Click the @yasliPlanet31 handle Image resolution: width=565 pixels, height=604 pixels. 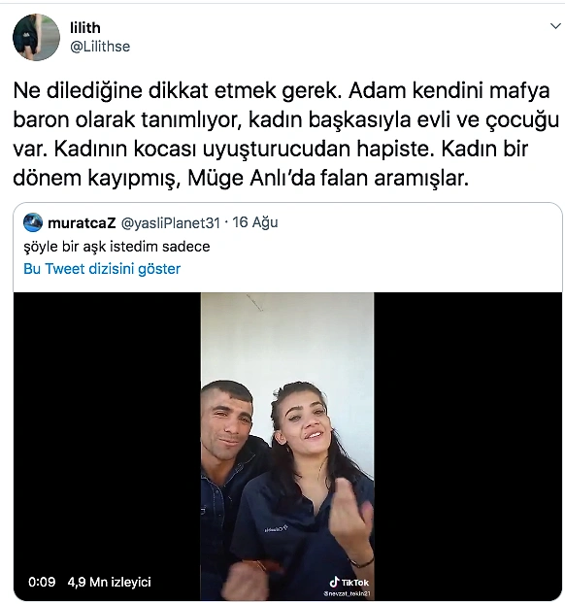coord(170,223)
